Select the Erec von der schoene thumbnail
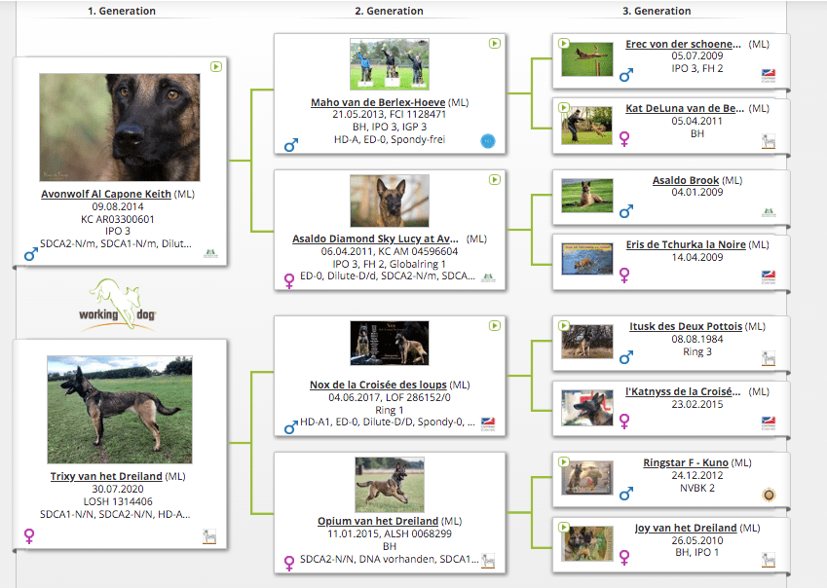Viewport: 827px width, 588px height. click(x=587, y=59)
